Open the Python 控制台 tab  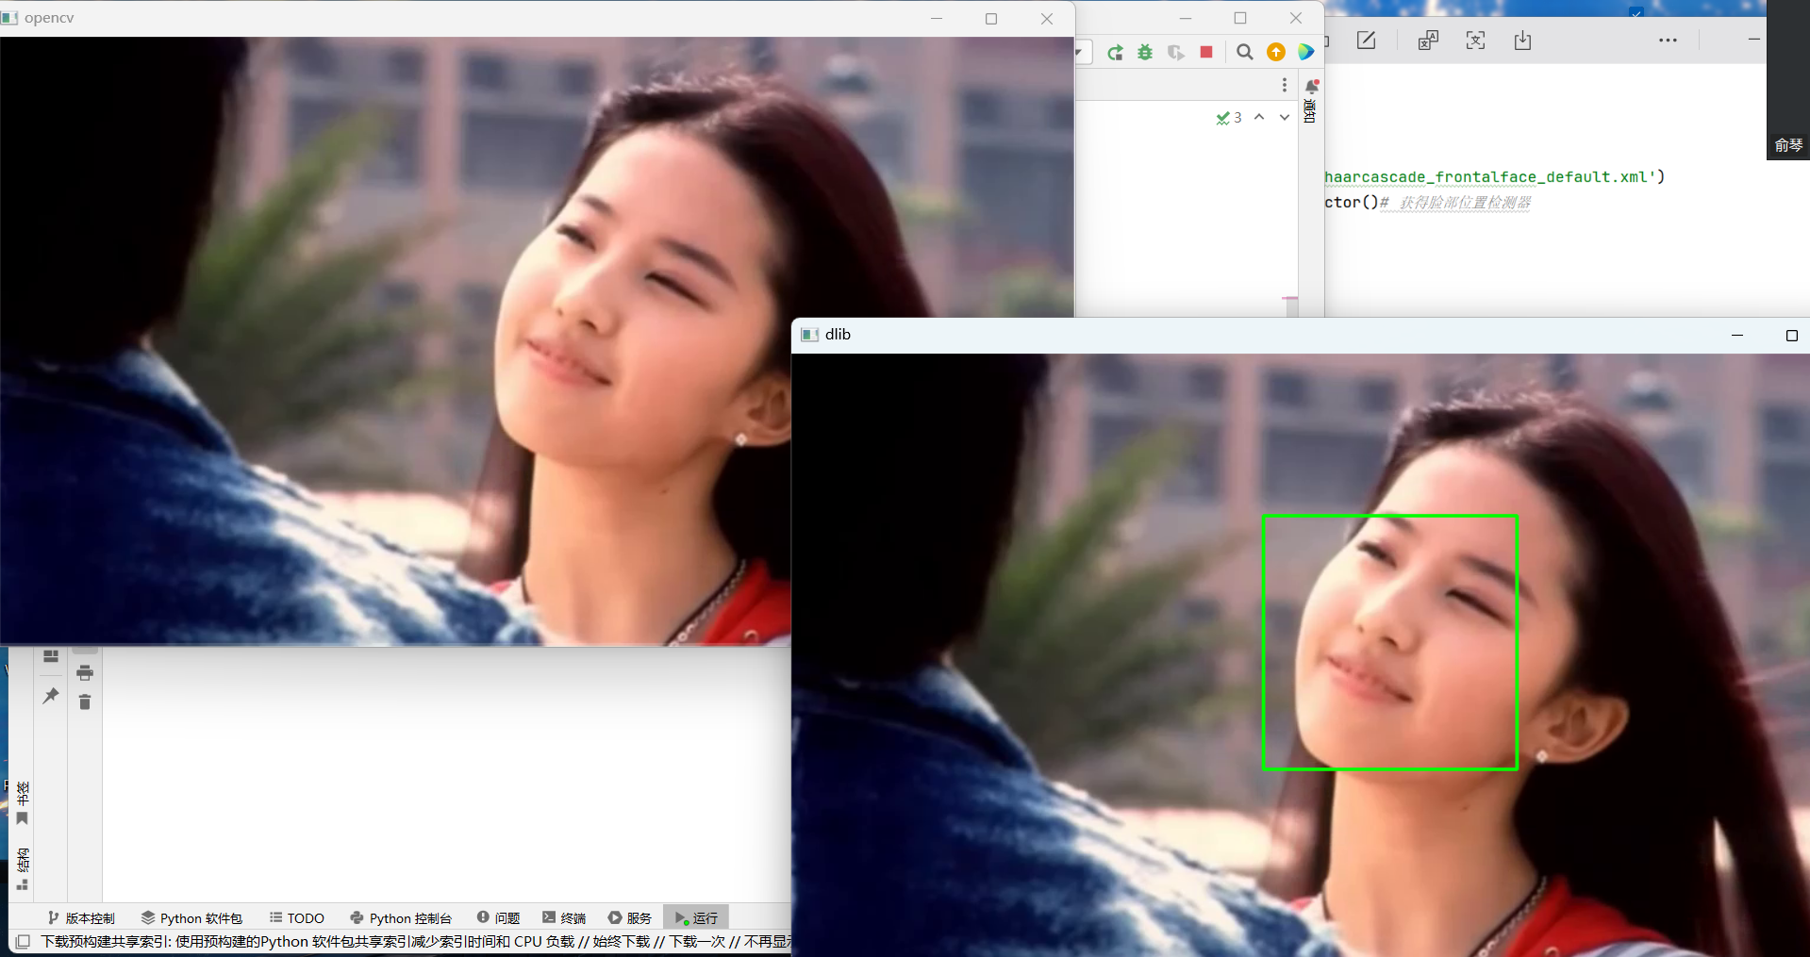(x=401, y=917)
